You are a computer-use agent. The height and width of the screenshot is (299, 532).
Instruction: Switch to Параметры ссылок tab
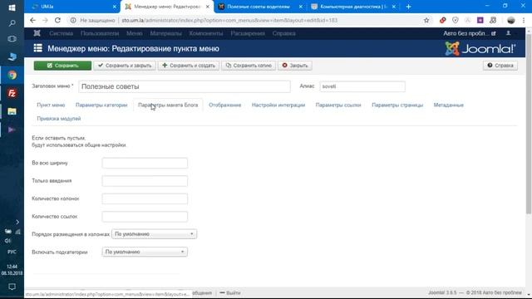coord(338,105)
